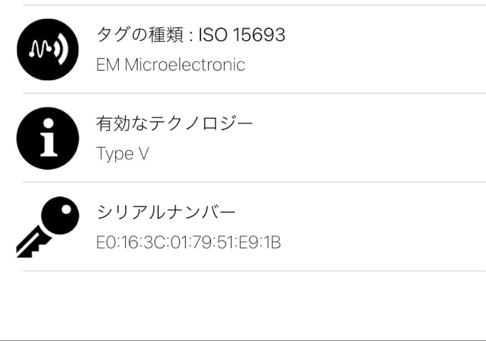
Task: Click the dark line at the screen bottom
Action: [x=243, y=340]
